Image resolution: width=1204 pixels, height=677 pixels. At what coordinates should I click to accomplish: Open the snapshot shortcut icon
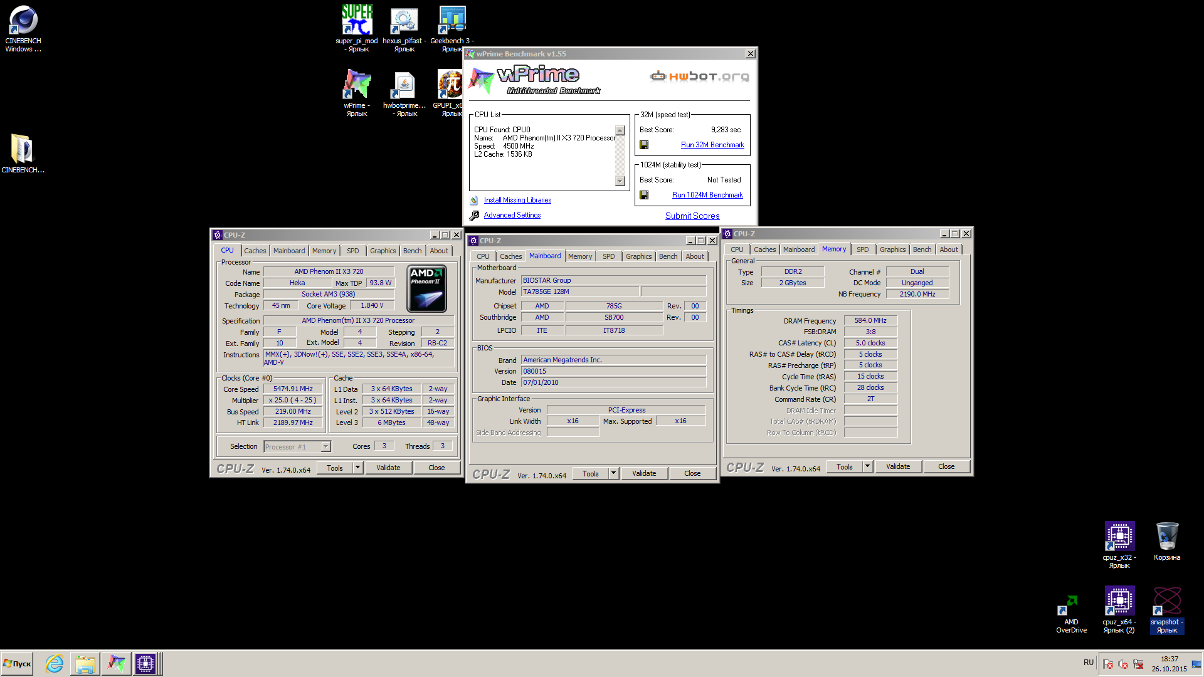tap(1167, 602)
